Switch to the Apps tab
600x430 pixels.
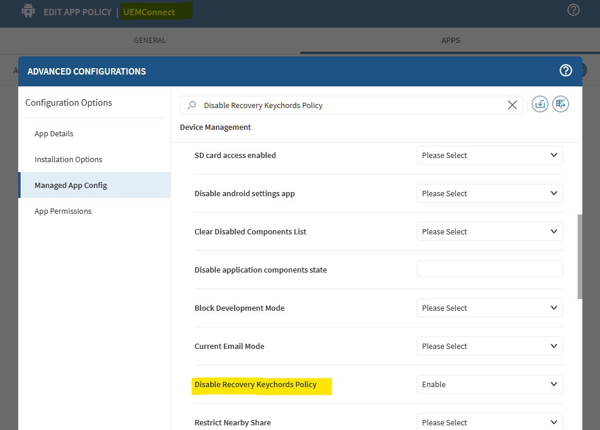point(450,41)
